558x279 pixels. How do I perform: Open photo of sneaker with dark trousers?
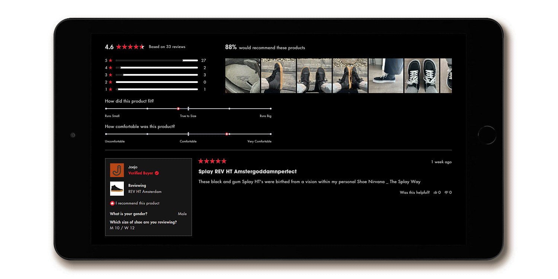point(386,76)
